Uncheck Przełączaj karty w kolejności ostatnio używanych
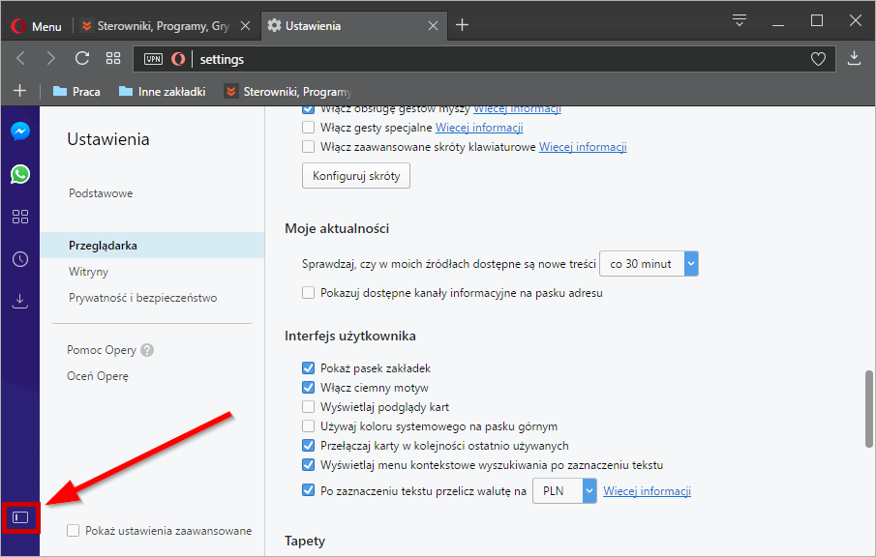This screenshot has width=876, height=557. (309, 446)
